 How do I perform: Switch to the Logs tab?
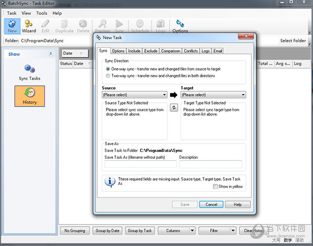(206, 51)
